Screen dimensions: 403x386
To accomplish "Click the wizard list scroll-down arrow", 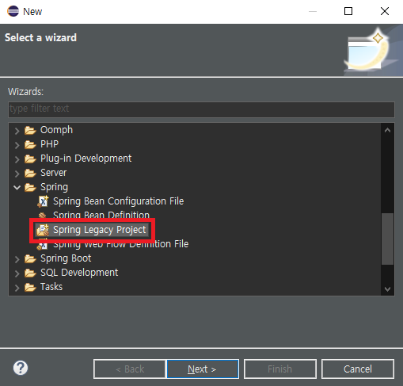I will click(x=387, y=289).
